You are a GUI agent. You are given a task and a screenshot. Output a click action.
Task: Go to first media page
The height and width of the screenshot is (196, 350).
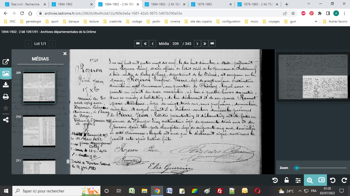click(x=138, y=44)
